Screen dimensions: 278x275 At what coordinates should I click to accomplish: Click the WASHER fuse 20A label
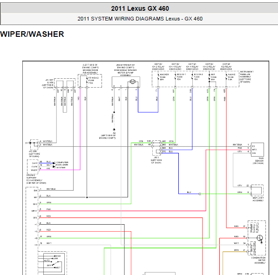click(164, 77)
